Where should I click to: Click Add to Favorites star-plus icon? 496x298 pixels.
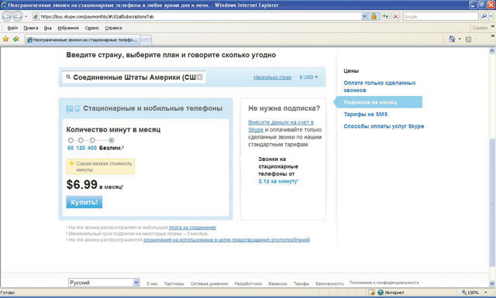tap(16, 39)
